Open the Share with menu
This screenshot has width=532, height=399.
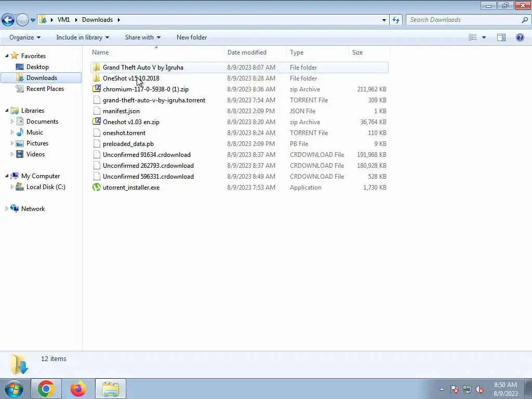142,37
